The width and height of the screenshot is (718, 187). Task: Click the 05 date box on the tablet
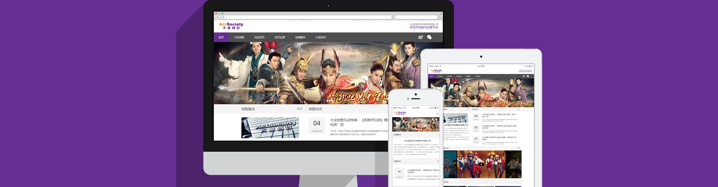(x=476, y=128)
